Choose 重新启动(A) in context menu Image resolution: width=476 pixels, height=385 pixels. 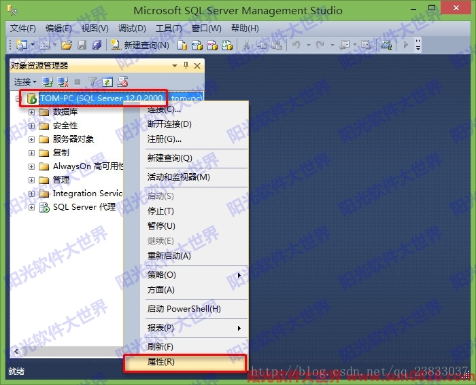pos(187,256)
